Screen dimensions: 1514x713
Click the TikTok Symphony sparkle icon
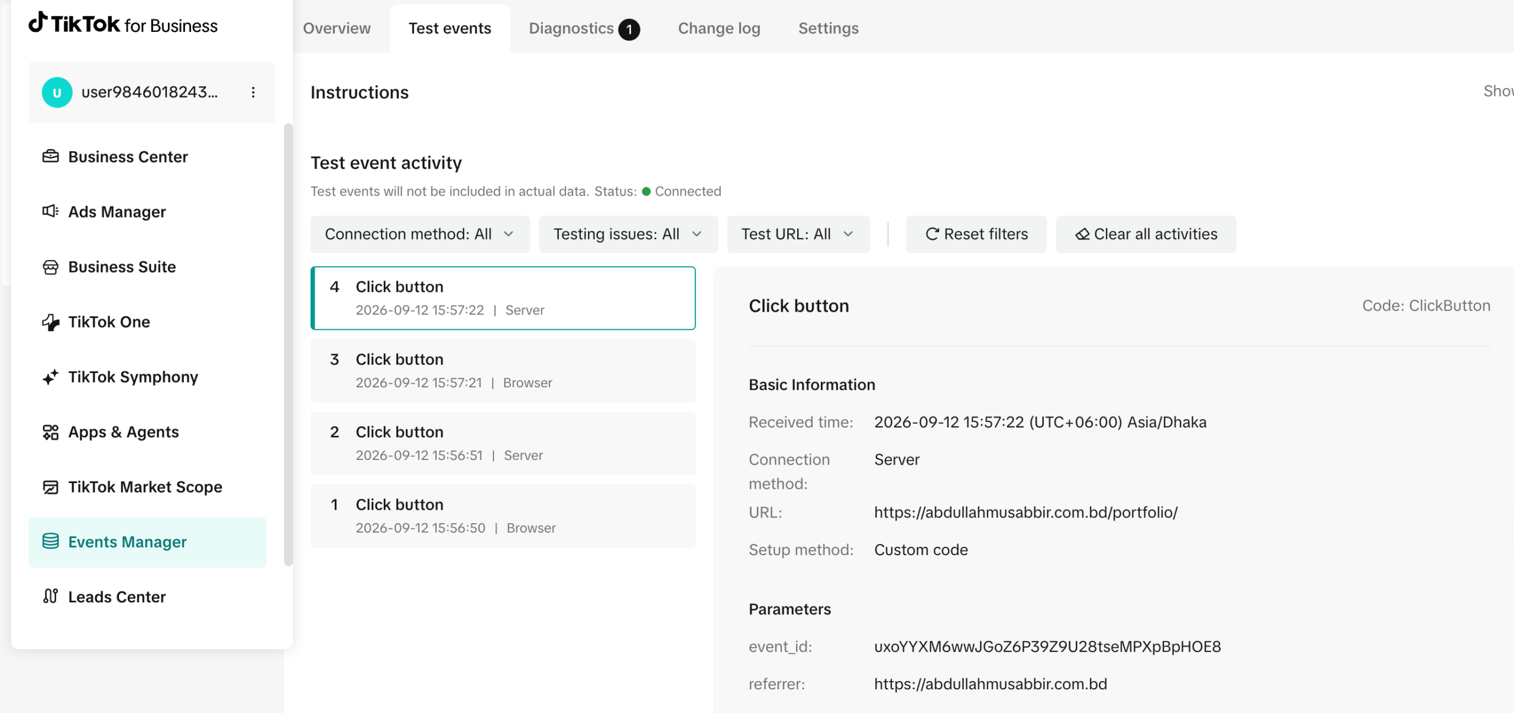point(51,377)
